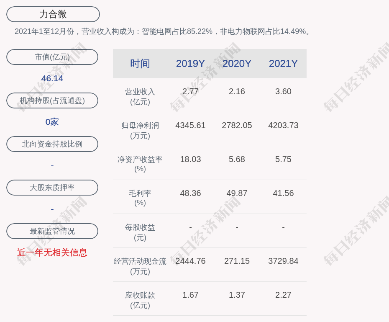Click the ROE value 18.03
Image resolution: width=389 pixels, height=322 pixels.
click(x=190, y=159)
